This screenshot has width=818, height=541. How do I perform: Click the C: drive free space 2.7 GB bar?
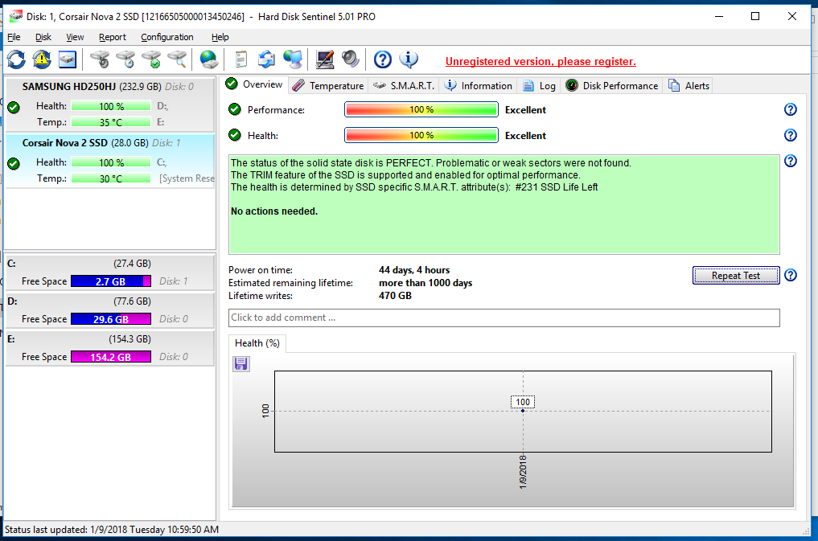[111, 281]
